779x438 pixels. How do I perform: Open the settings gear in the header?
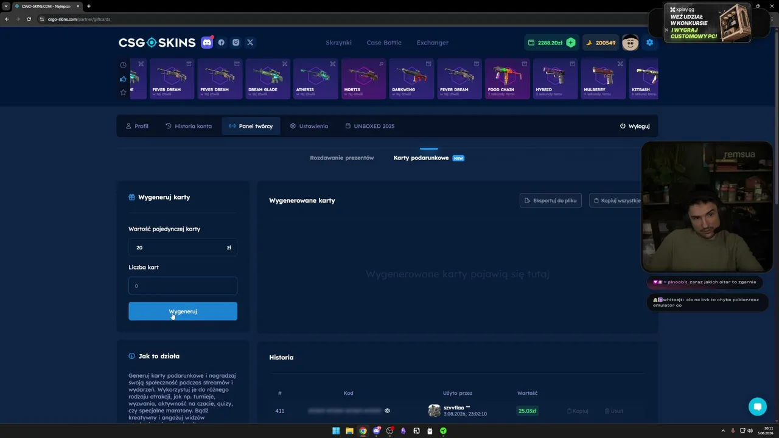(x=649, y=43)
